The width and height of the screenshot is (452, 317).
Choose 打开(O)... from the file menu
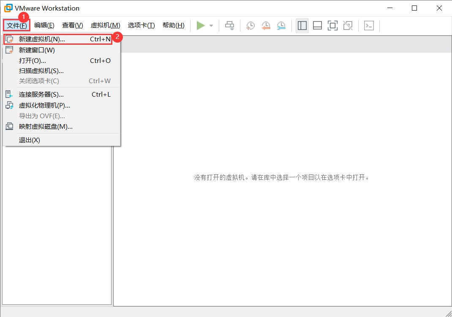[61, 61]
